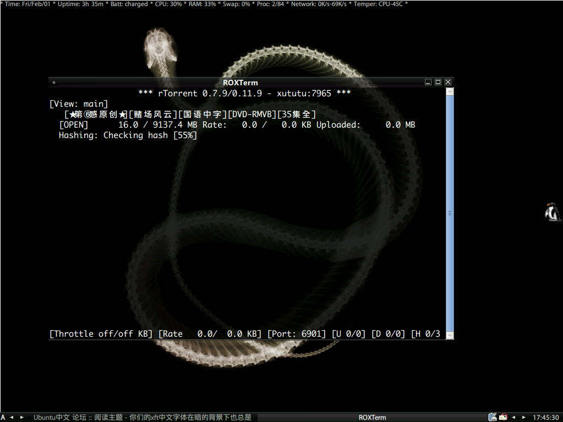This screenshot has height=422, width=563.
Task: Click right arrow next to the clock
Action: 523,418
